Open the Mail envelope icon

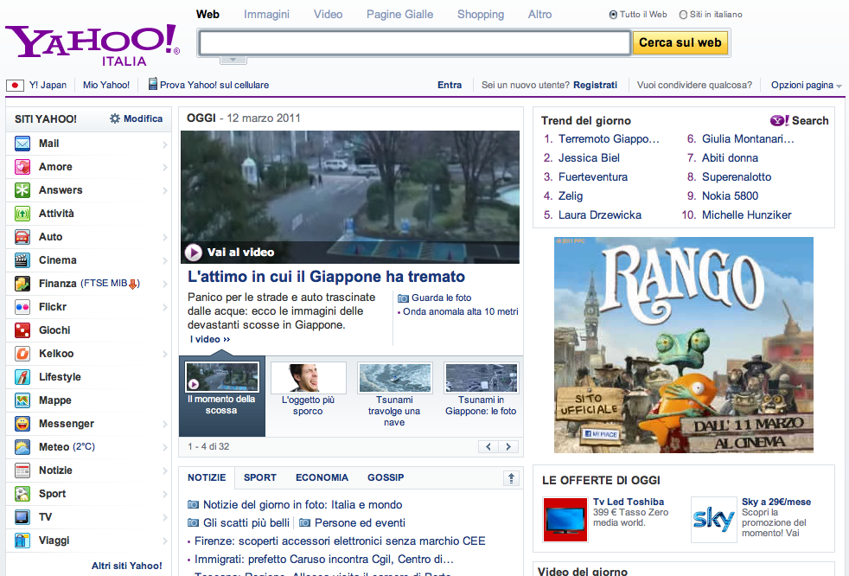[x=22, y=144]
